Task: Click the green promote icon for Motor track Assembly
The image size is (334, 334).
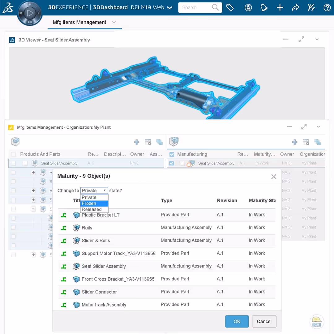Action: pos(63,305)
